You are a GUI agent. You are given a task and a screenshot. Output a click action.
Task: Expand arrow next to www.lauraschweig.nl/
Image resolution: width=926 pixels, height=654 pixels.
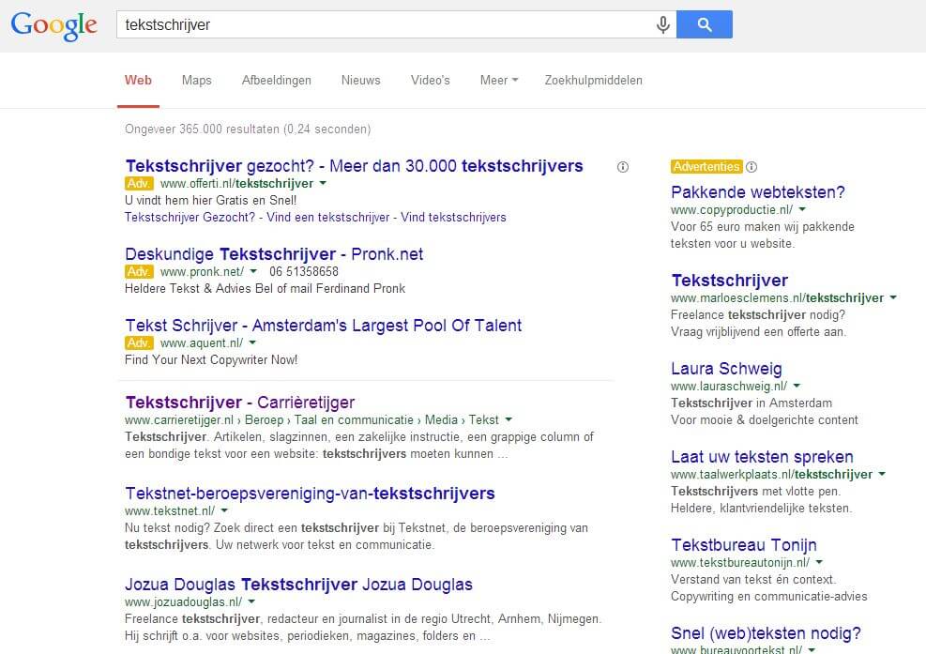pyautogui.click(x=797, y=386)
